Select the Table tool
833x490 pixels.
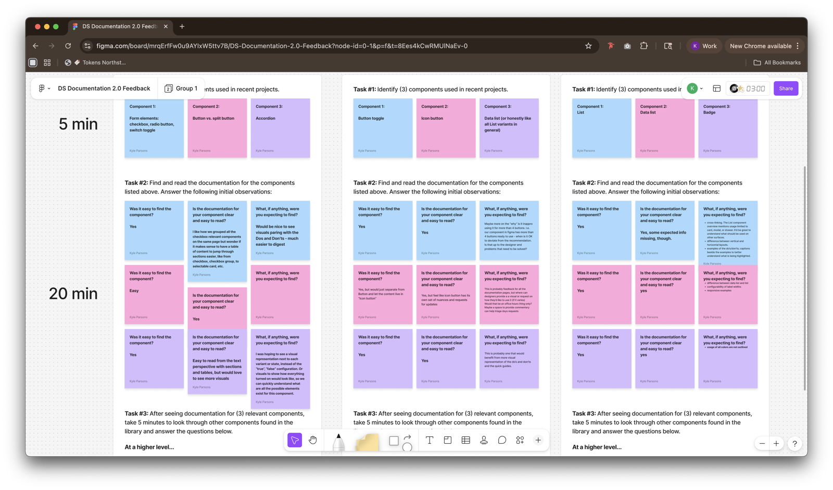click(x=466, y=440)
